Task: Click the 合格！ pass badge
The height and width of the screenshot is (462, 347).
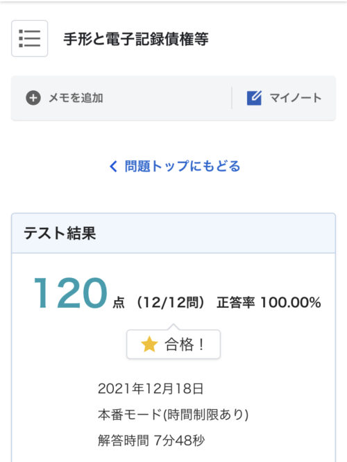Action: [173, 344]
